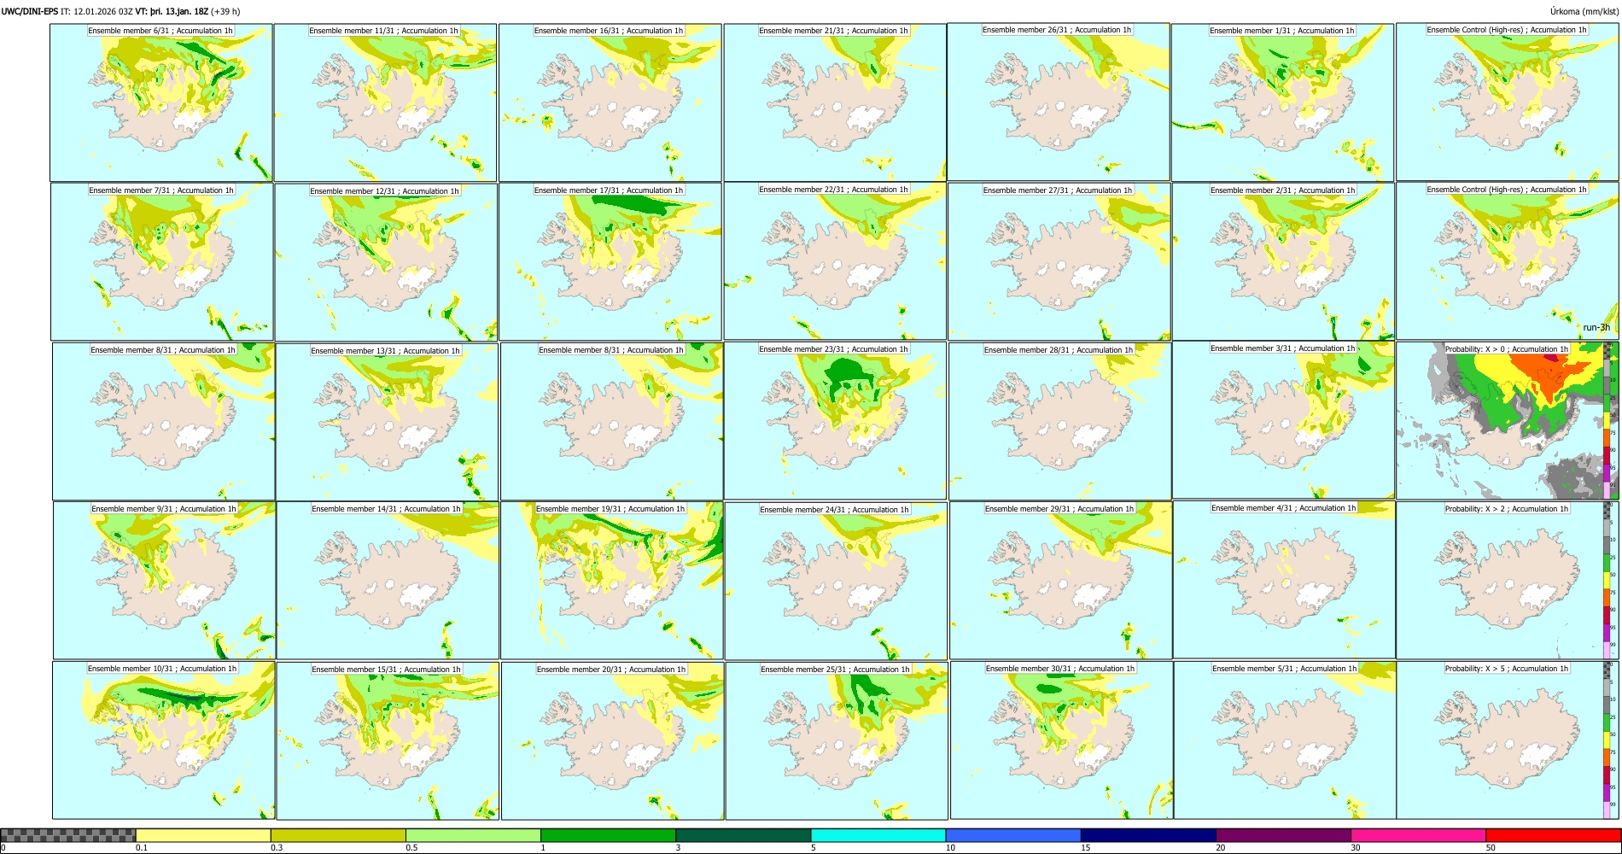The height and width of the screenshot is (854, 1622).
Task: Open the Ensemble member 25/31 panel
Action: [837, 741]
